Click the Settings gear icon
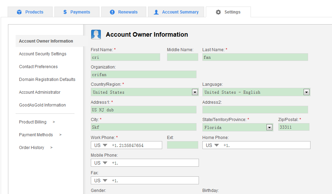Screen dimensions: 332x194 click(218, 12)
